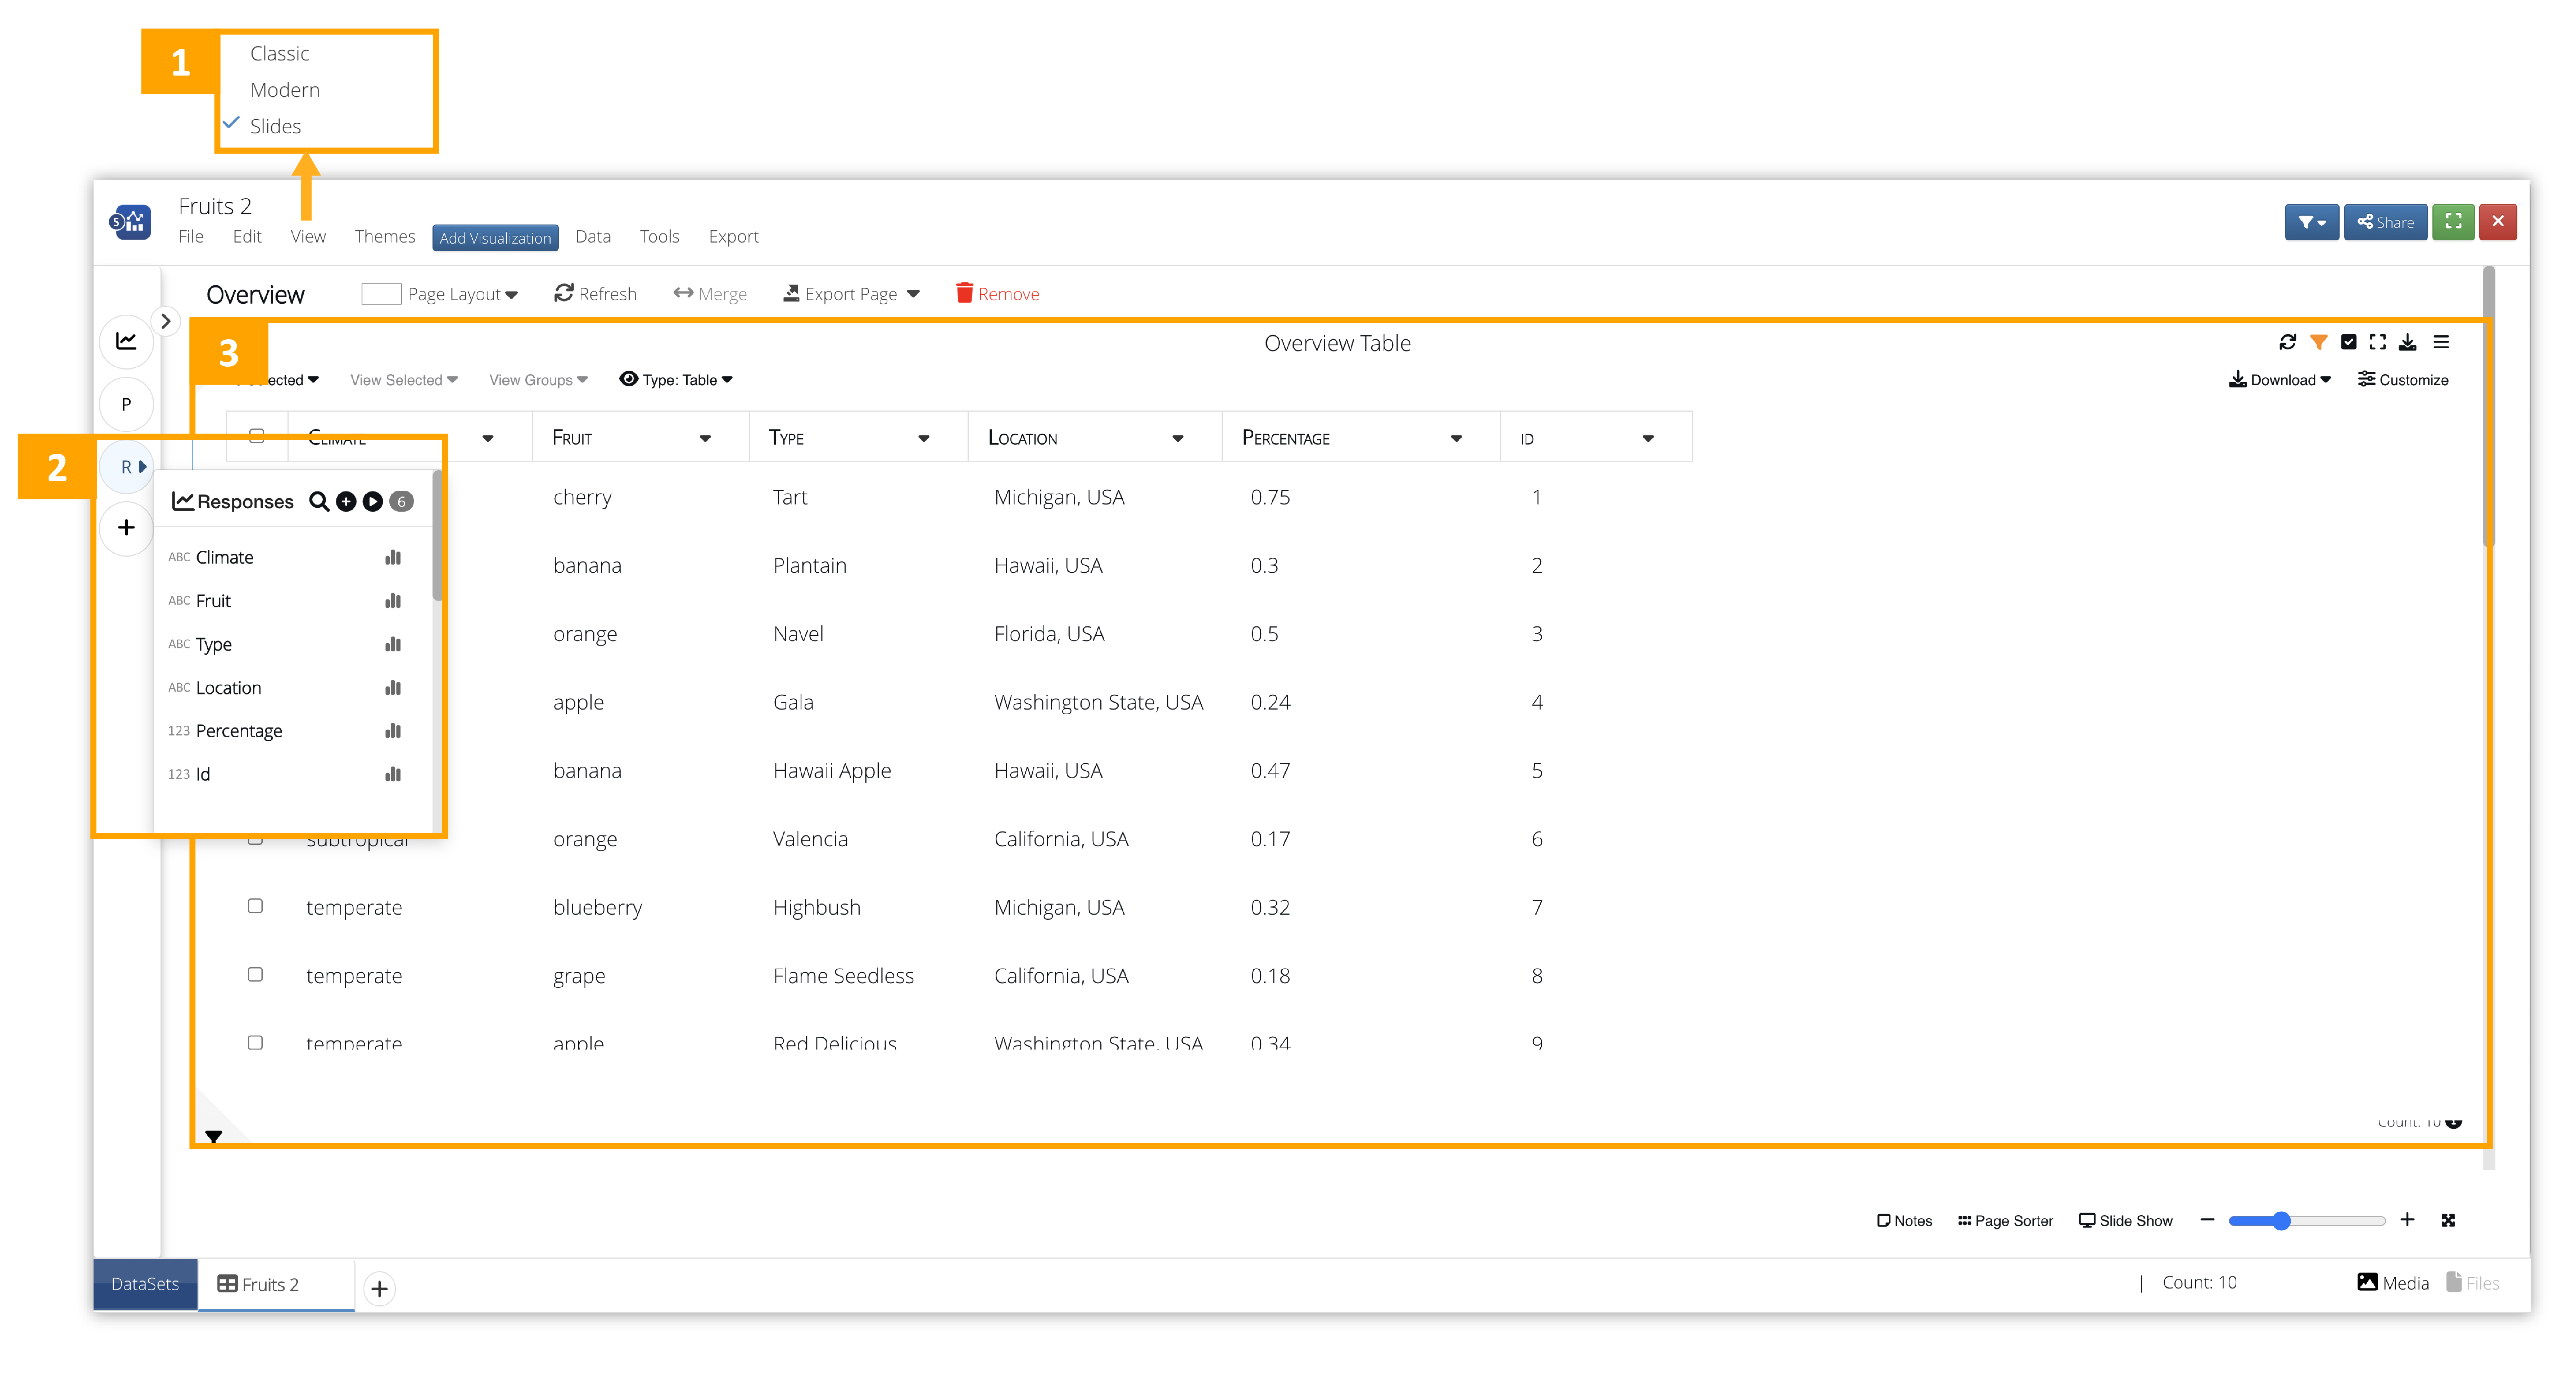
Task: Choose Classic in the View options
Action: tap(279, 54)
